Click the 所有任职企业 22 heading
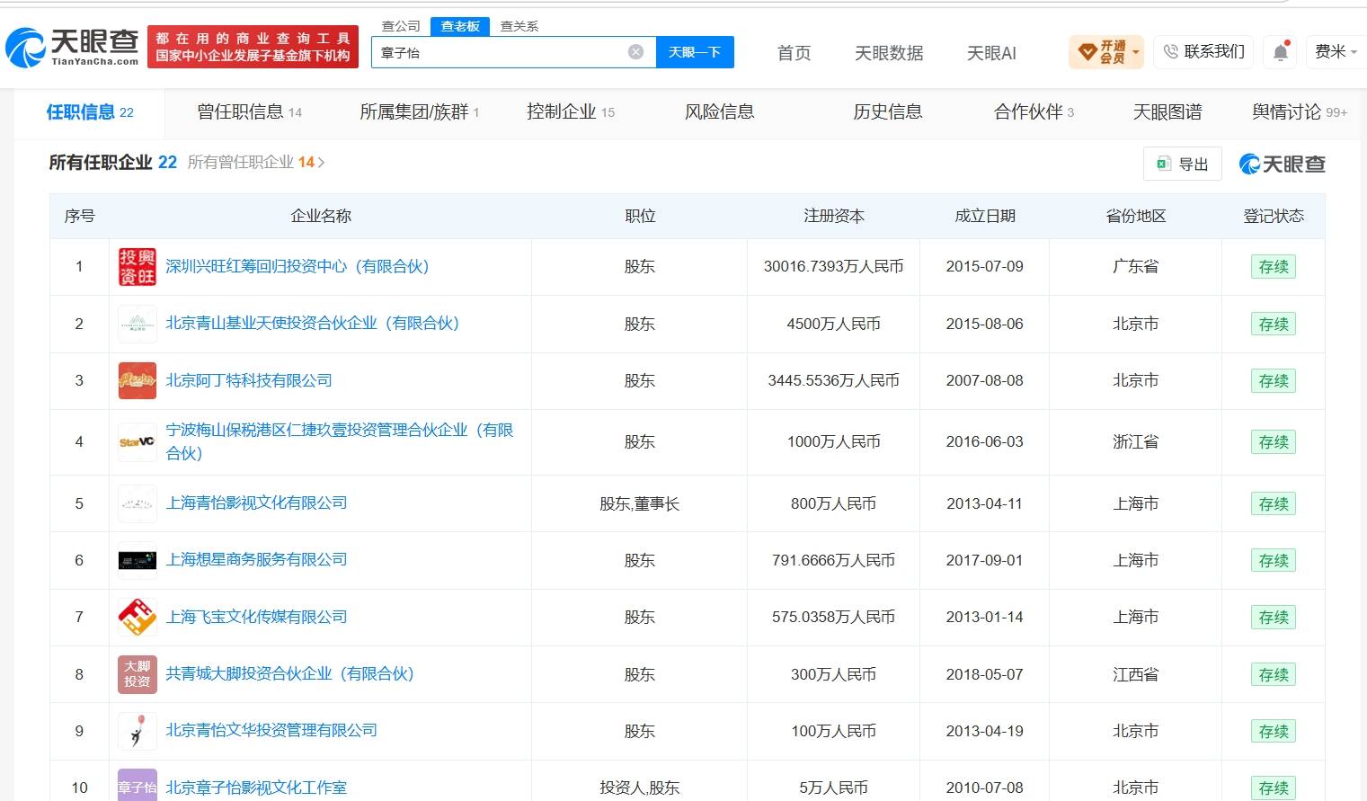 [x=113, y=162]
